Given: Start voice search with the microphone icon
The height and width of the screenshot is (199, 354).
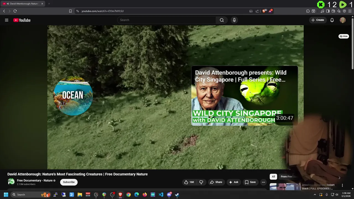Looking at the screenshot, I should 234,20.
